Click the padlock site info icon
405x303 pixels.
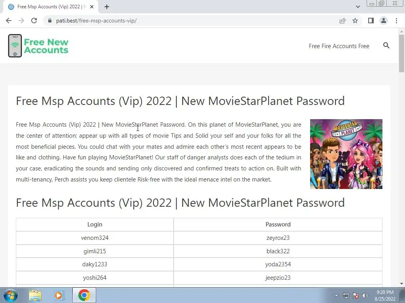click(x=50, y=21)
